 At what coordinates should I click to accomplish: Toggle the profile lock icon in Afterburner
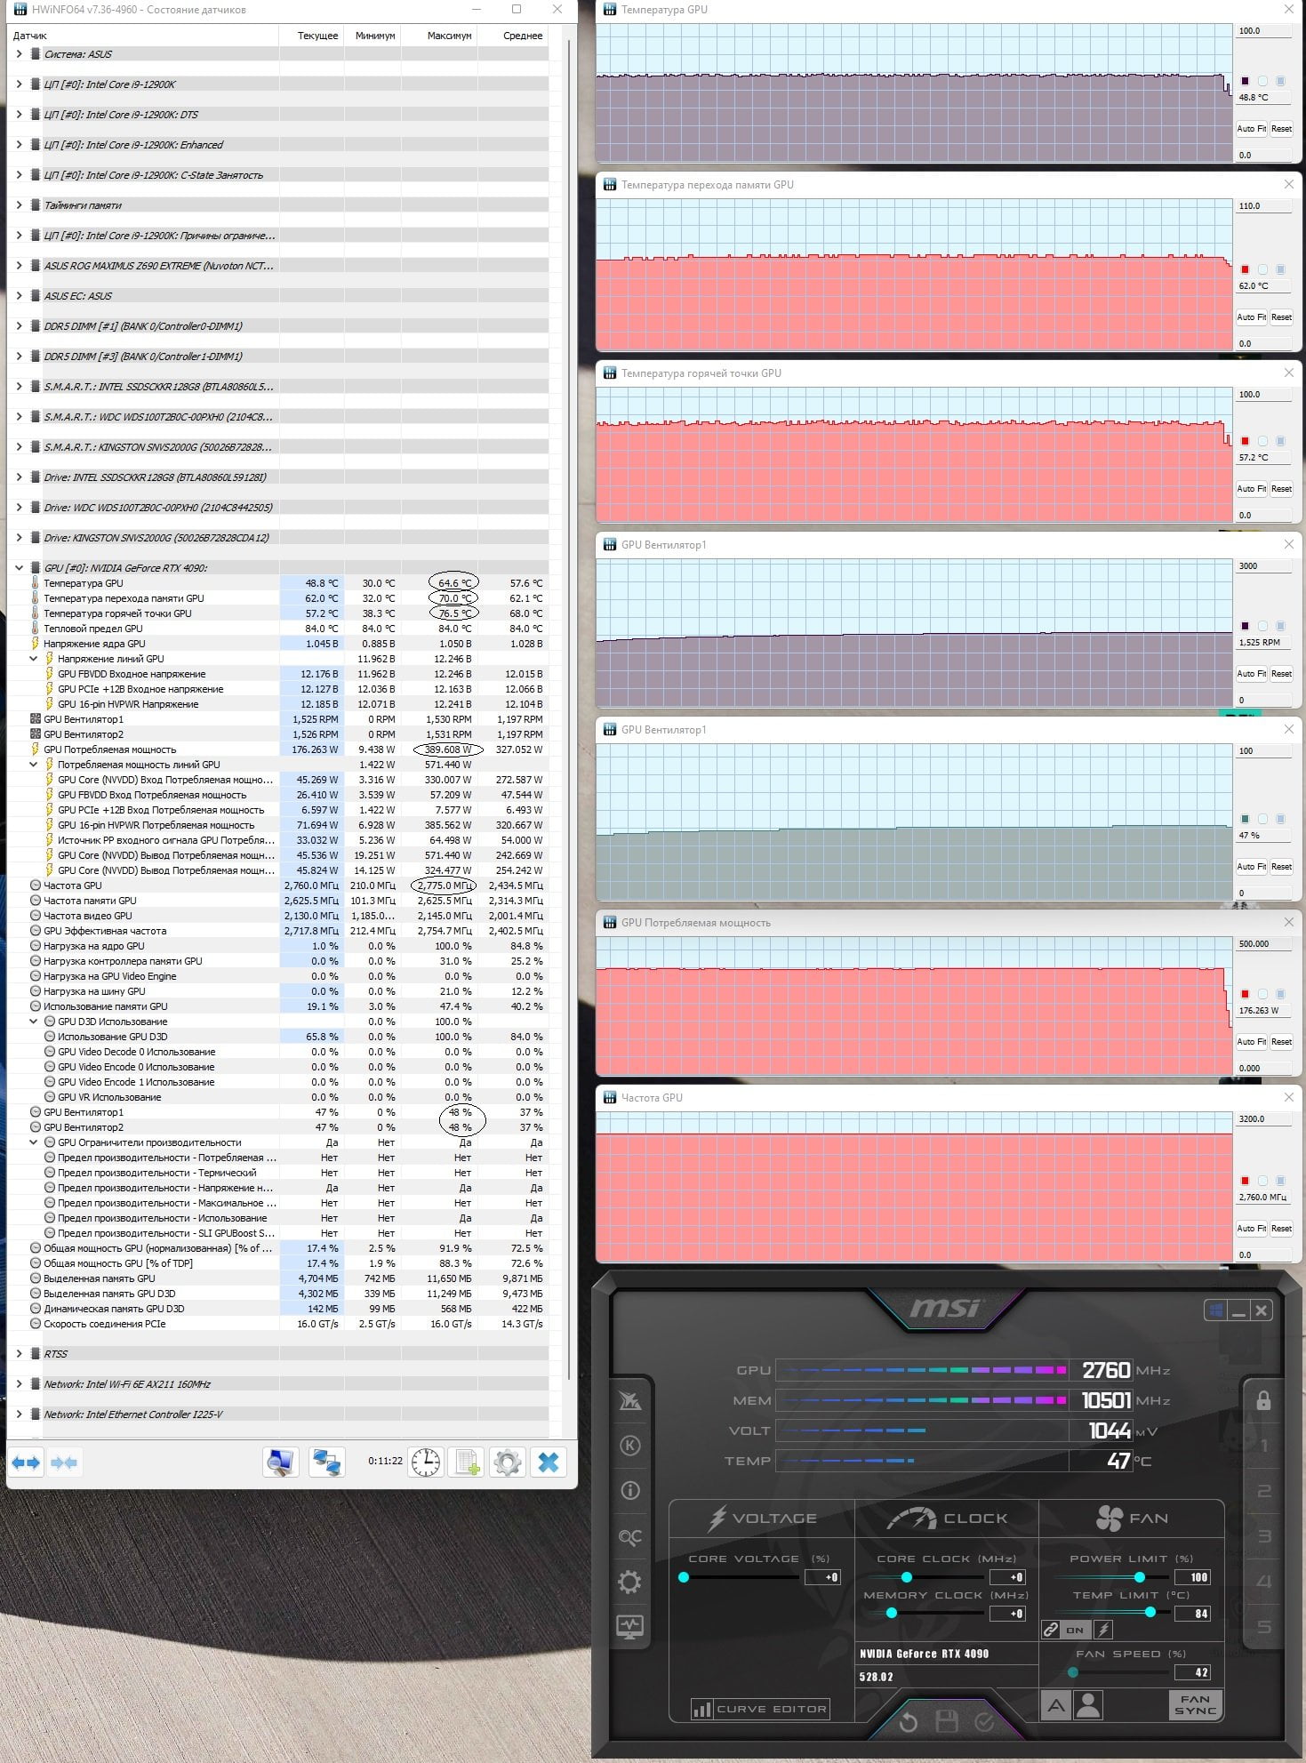pyautogui.click(x=1263, y=1401)
